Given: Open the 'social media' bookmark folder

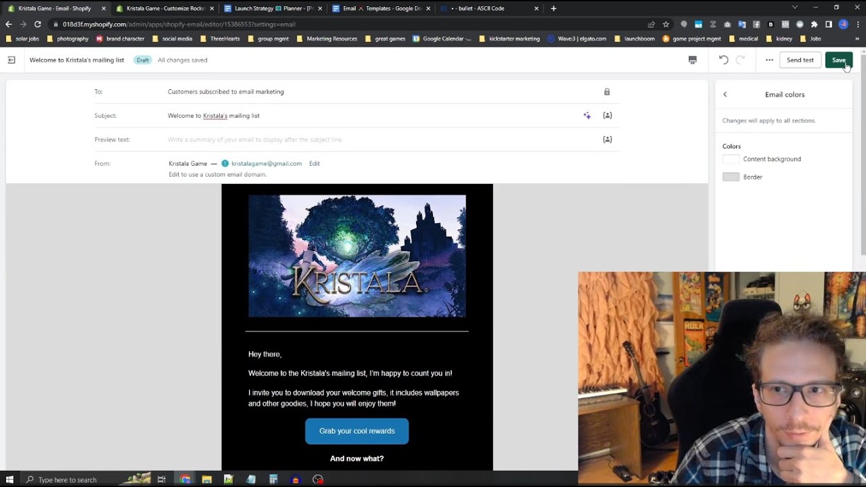Looking at the screenshot, I should click(x=173, y=39).
